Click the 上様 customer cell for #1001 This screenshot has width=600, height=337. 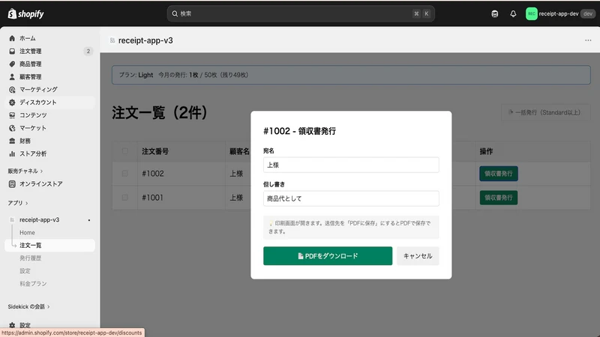point(236,198)
